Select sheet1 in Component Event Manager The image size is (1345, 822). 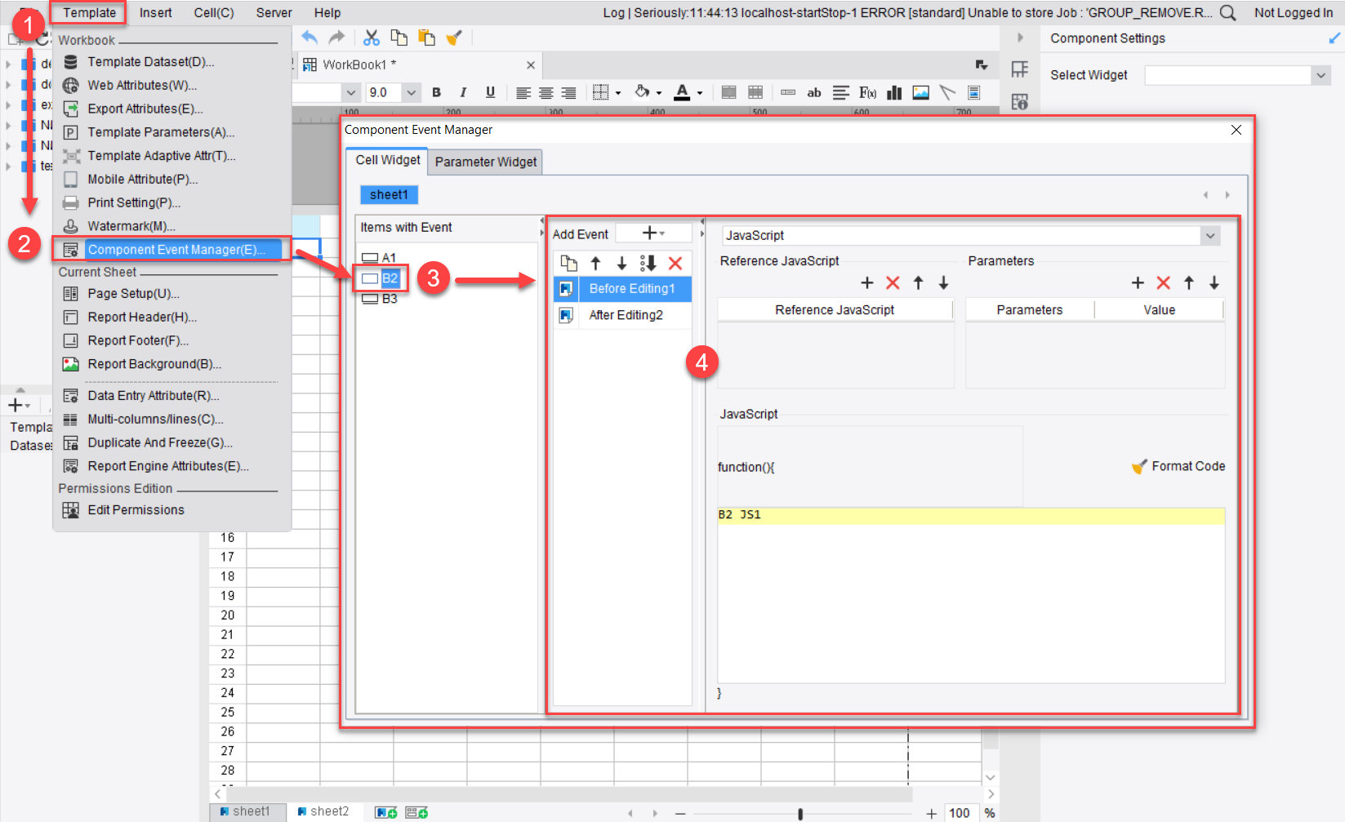(389, 194)
